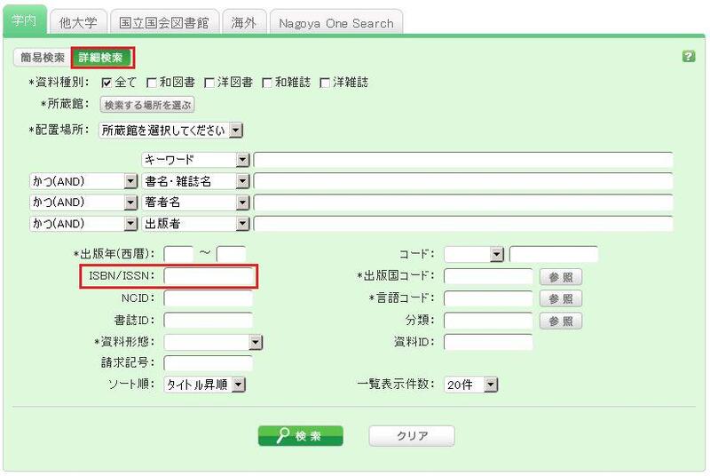Image resolution: width=710 pixels, height=476 pixels.
Task: Open the 国立国会図書館 tab
Action: pyautogui.click(x=166, y=22)
